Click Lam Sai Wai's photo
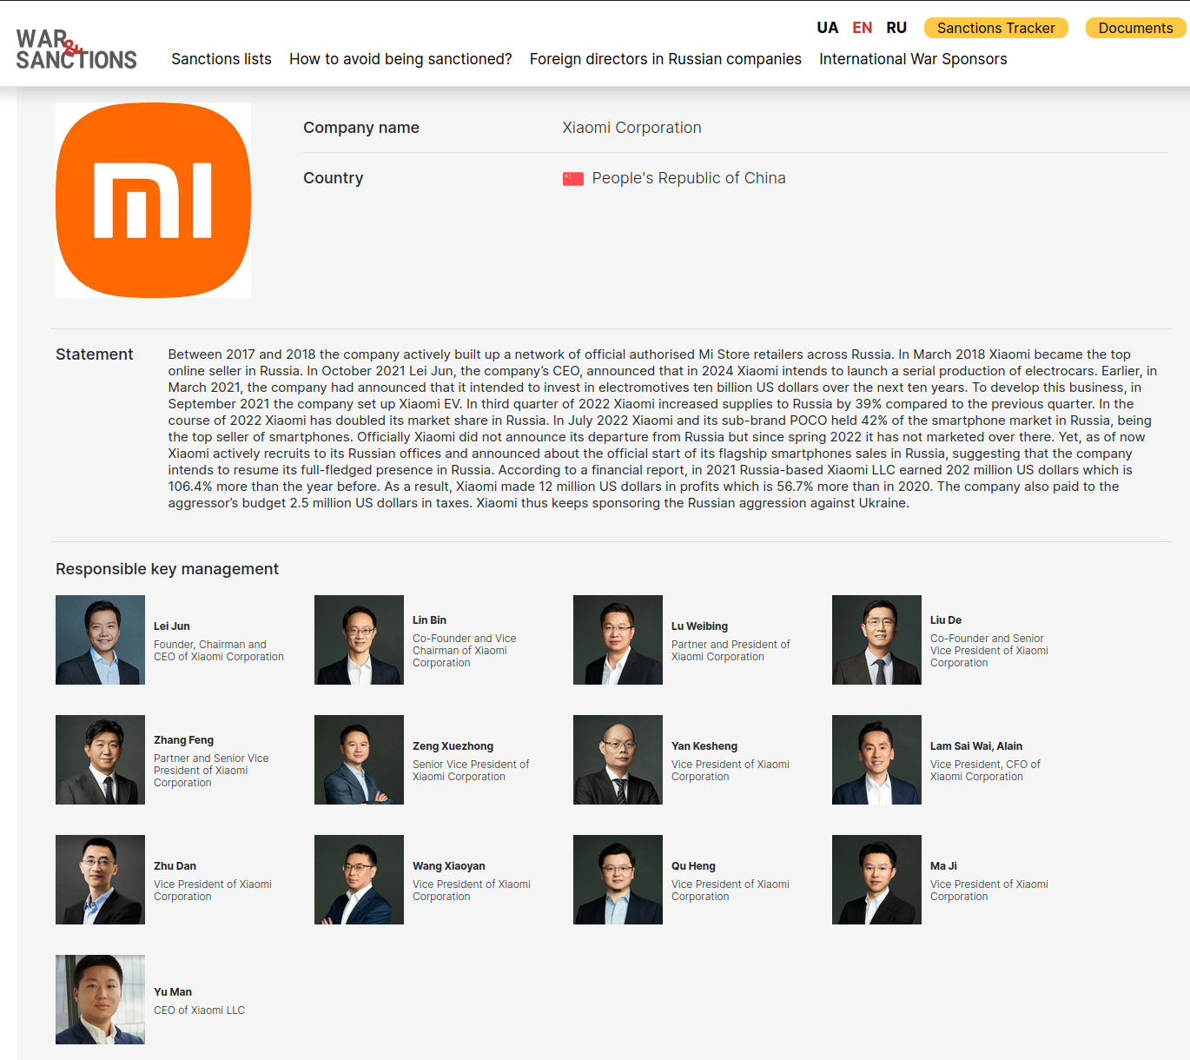The image size is (1190, 1060). pyautogui.click(x=876, y=759)
